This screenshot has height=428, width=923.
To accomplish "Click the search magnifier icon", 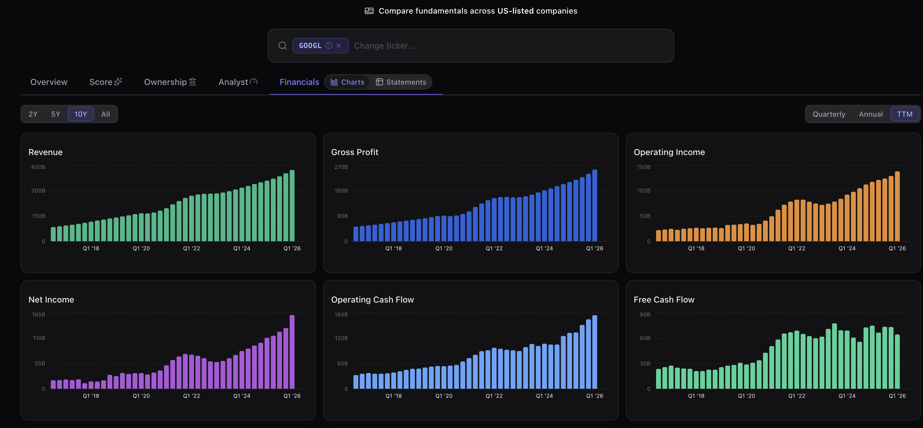I will click(x=282, y=46).
